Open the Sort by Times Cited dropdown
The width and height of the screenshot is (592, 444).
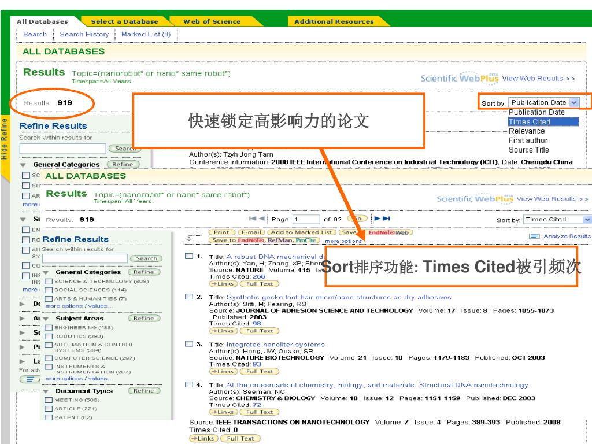557,219
